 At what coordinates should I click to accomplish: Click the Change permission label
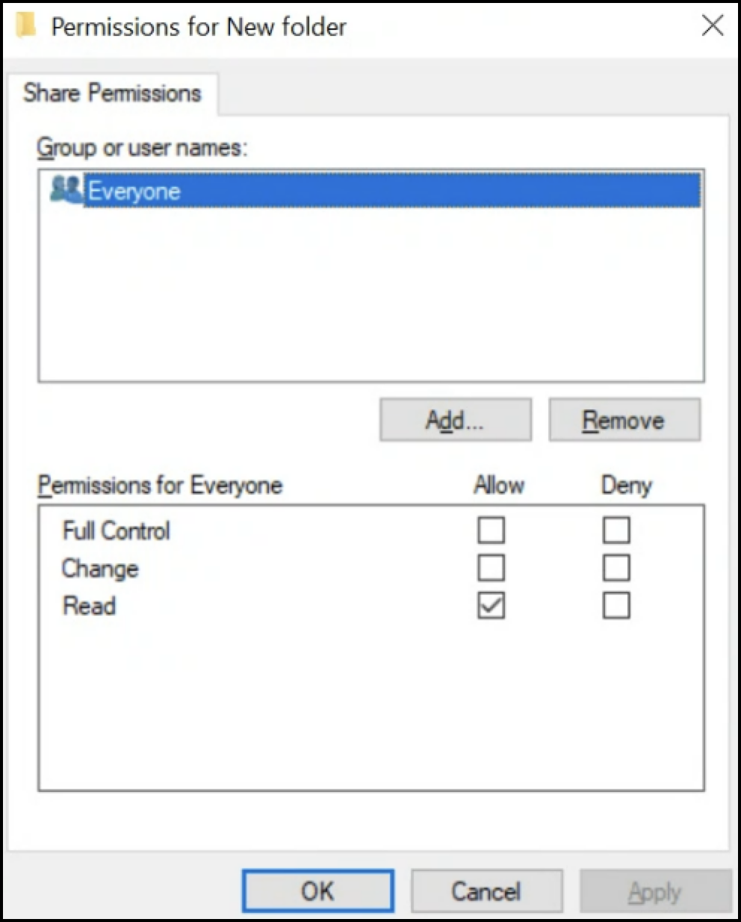pos(100,569)
